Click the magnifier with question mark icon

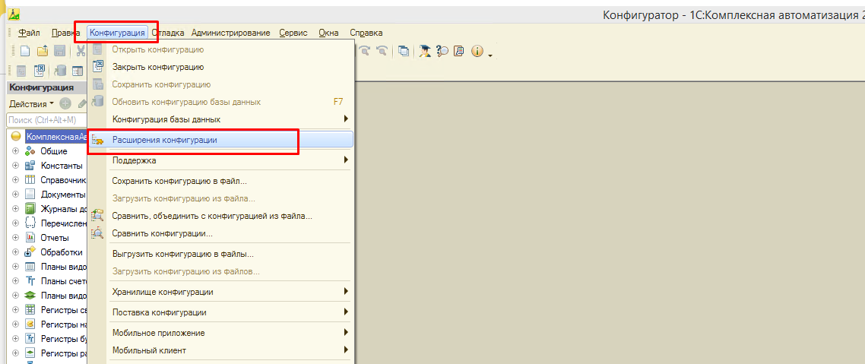click(442, 51)
